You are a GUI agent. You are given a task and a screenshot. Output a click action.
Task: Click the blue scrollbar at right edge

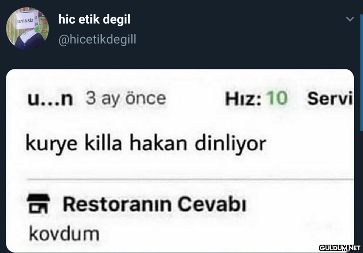click(x=361, y=73)
